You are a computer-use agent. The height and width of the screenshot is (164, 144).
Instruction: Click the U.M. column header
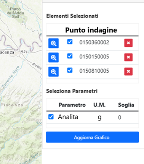[99, 105]
